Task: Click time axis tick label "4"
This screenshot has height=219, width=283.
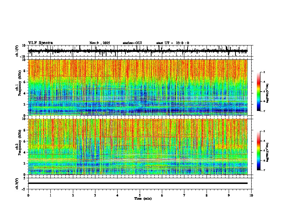Action: [x=118, y=195]
